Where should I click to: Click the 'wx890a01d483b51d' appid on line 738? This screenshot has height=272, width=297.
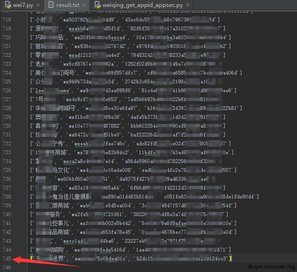pos(125,197)
